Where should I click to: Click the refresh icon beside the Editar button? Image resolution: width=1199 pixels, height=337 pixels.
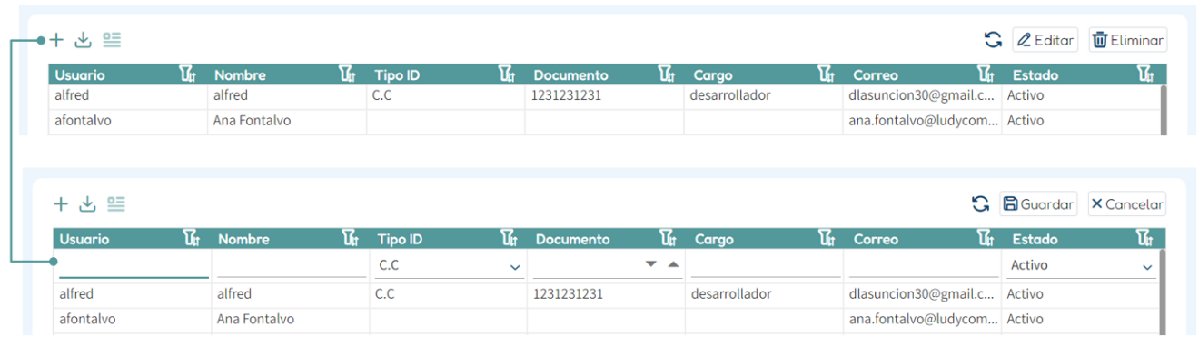993,40
